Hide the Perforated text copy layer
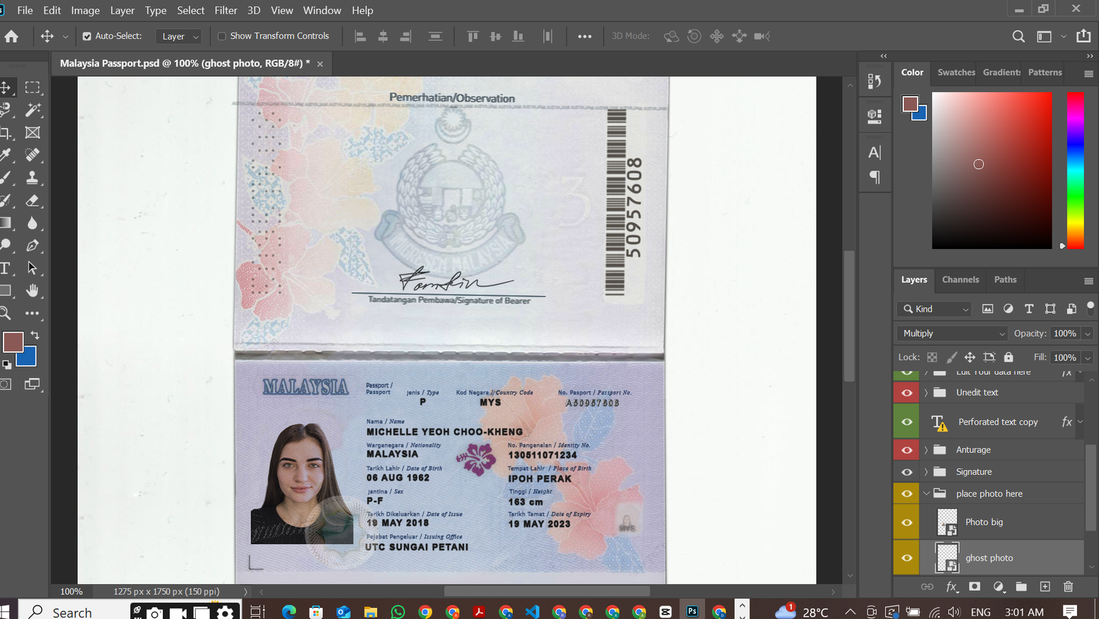This screenshot has width=1099, height=619. tap(907, 422)
